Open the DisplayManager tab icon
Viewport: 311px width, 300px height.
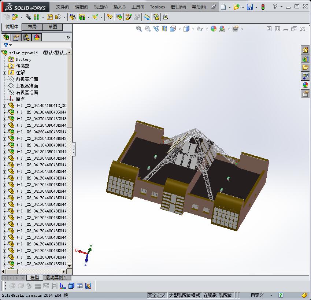point(37,37)
